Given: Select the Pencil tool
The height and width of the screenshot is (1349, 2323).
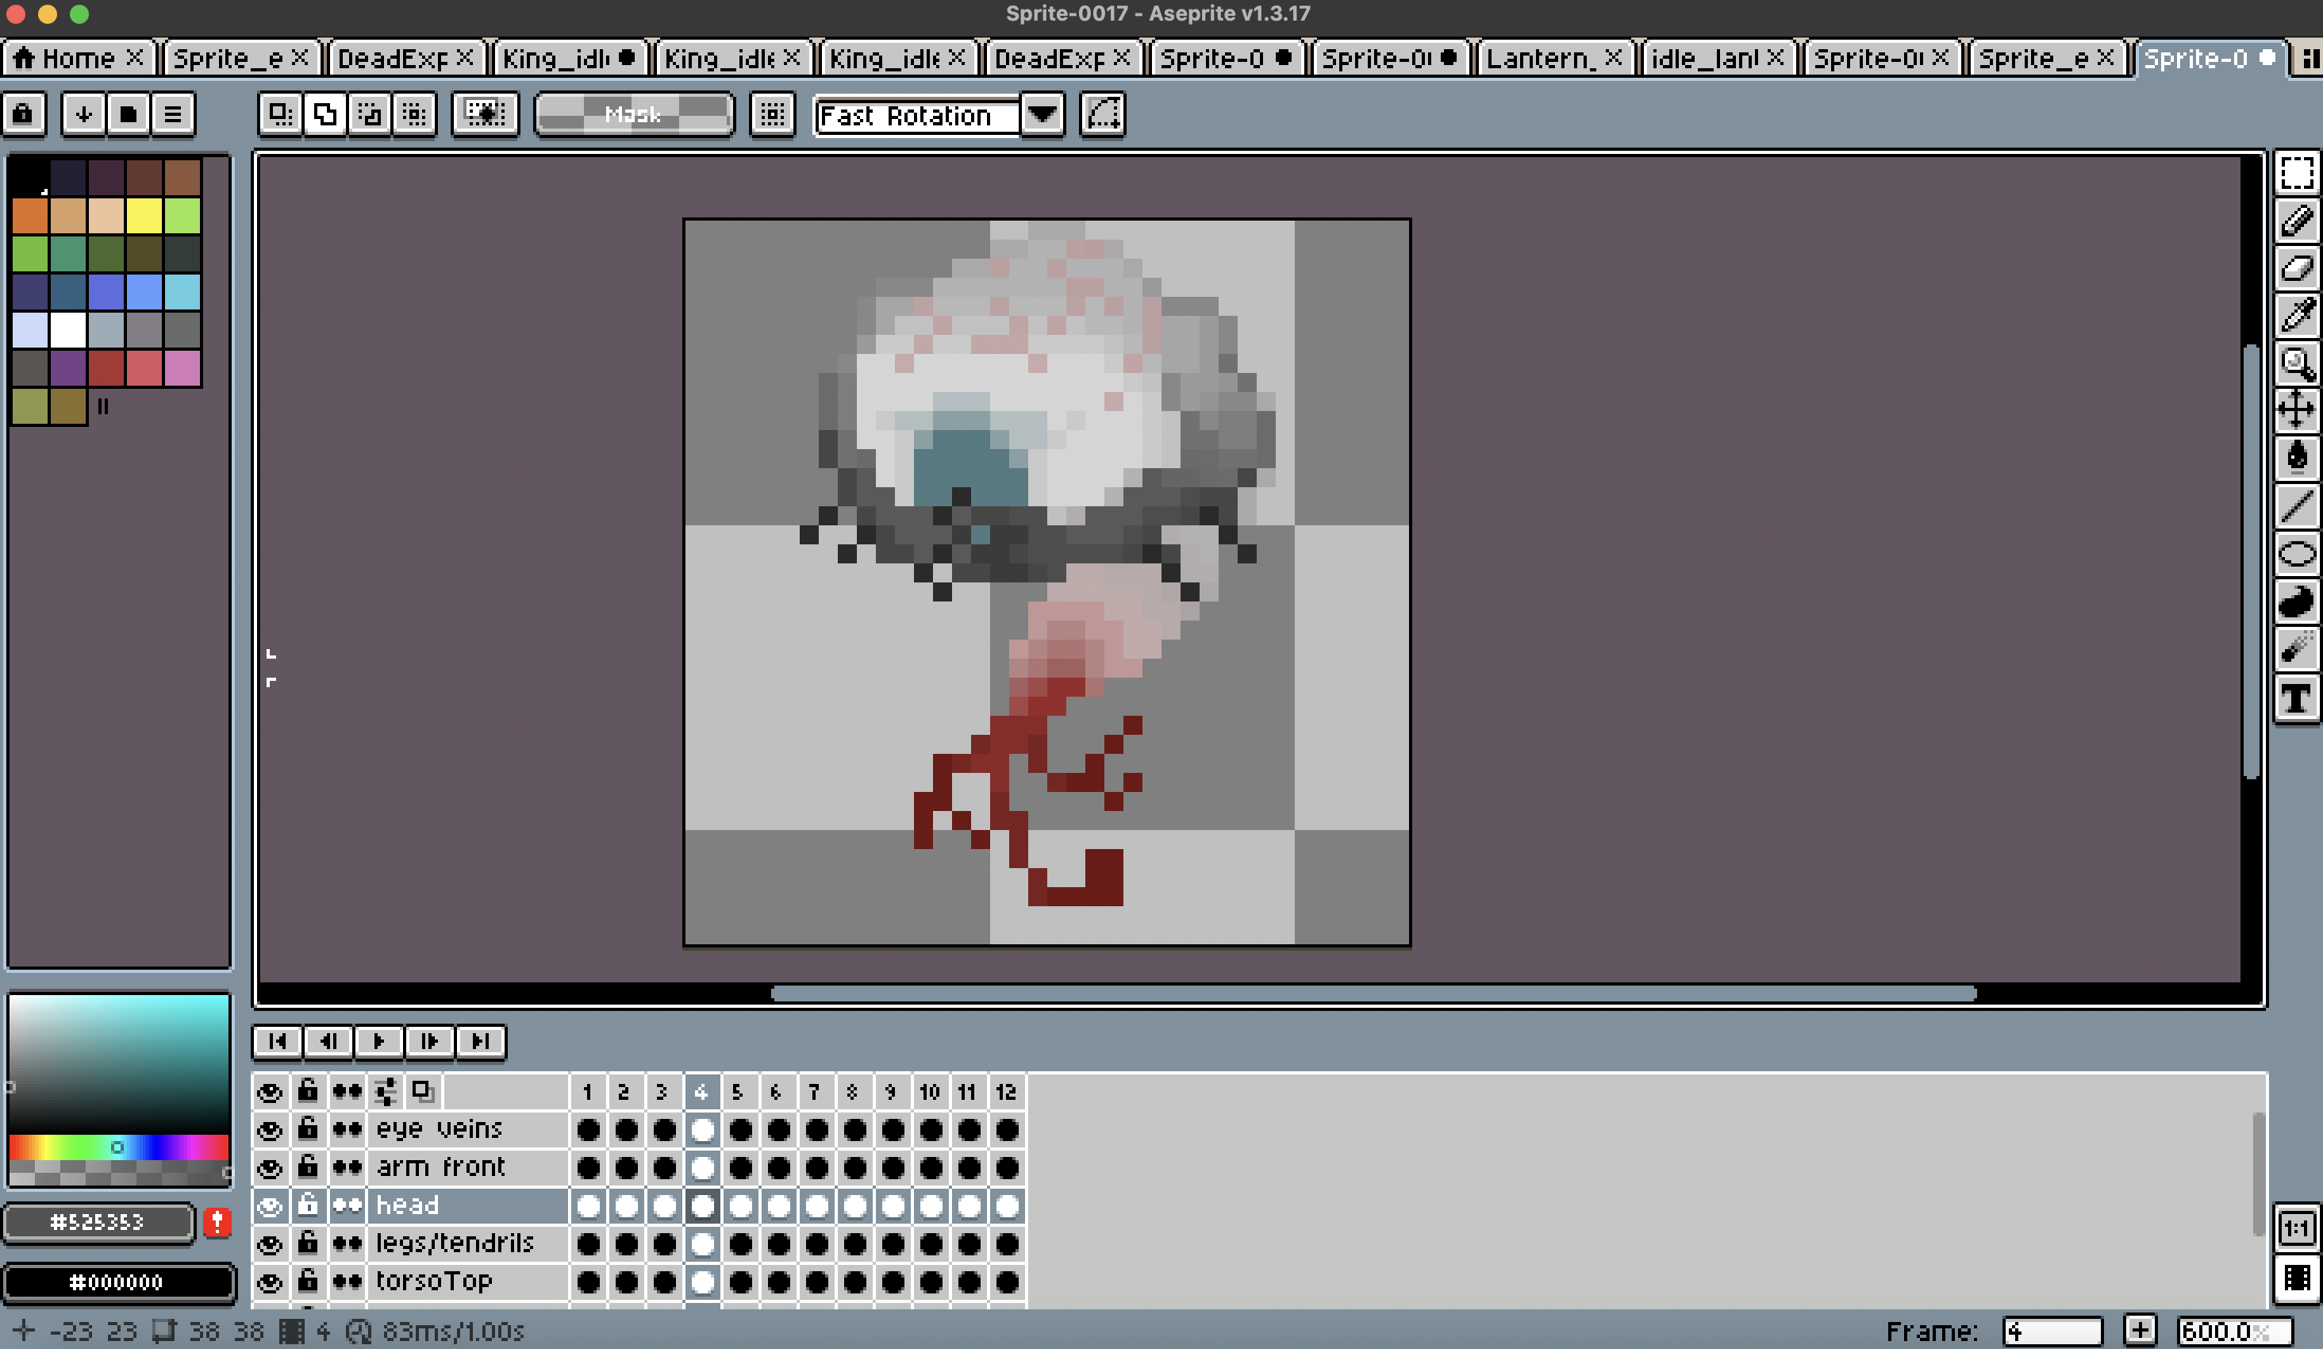Looking at the screenshot, I should coord(2295,221).
